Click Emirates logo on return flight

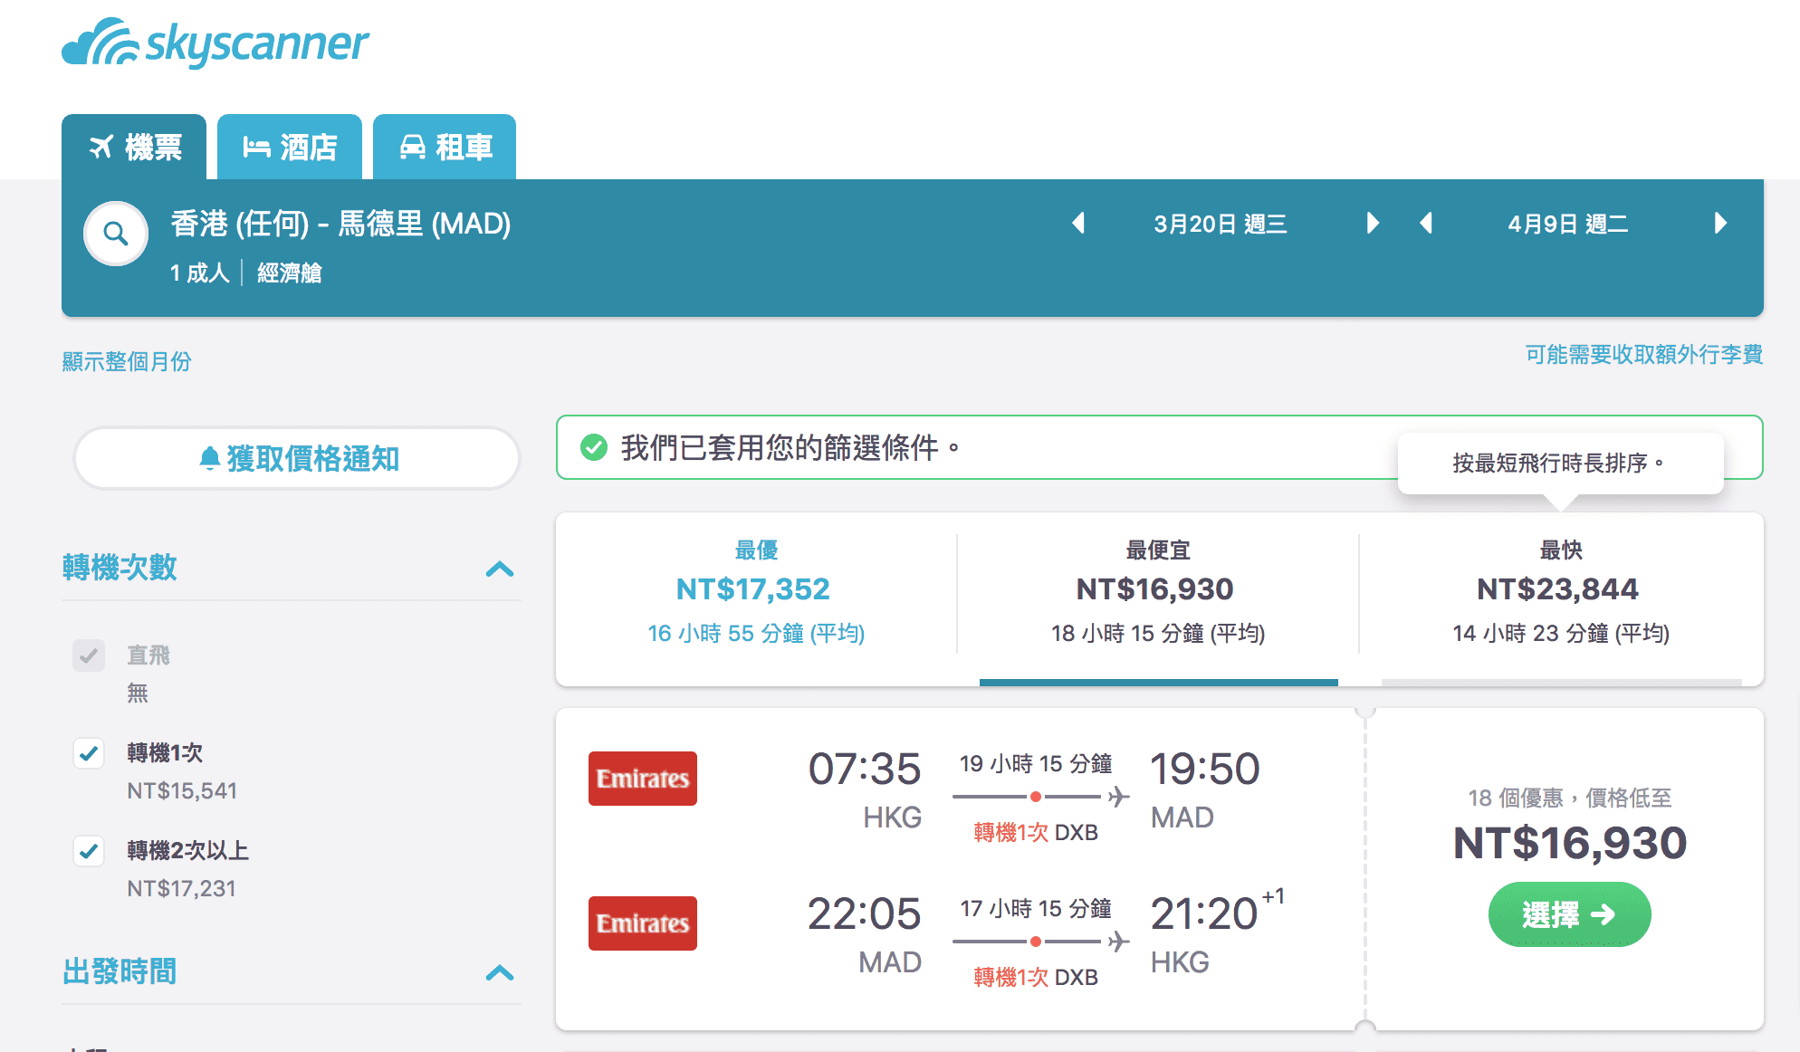point(643,923)
